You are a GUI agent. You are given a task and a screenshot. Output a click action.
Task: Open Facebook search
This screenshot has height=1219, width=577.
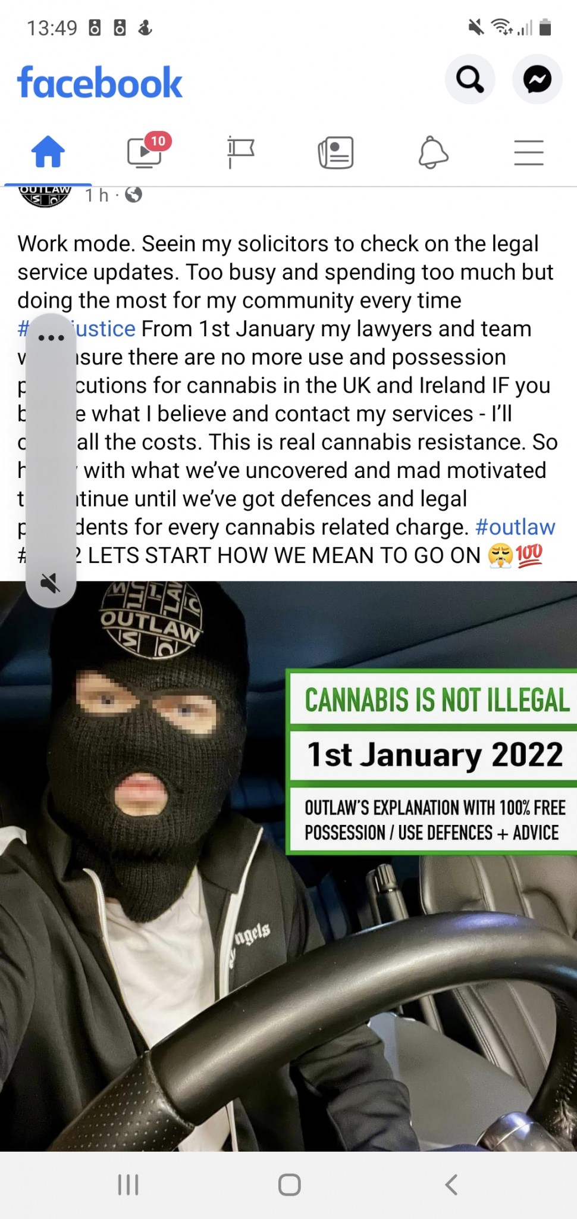pyautogui.click(x=470, y=79)
